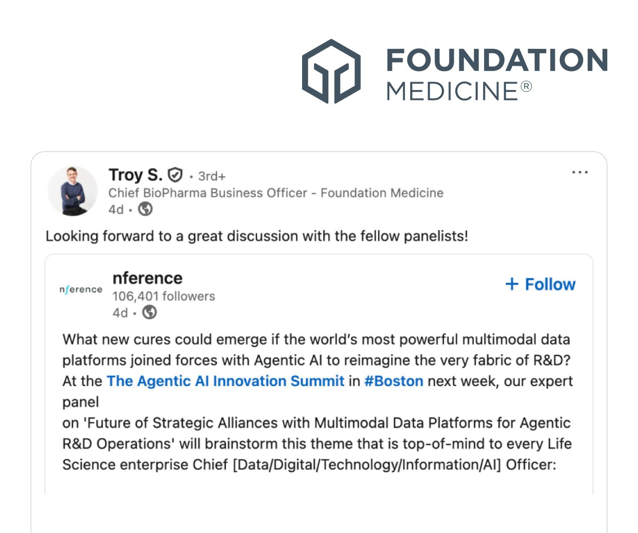The height and width of the screenshot is (533, 638).
Task: Click the 4d timestamp on nference post
Action: (120, 313)
